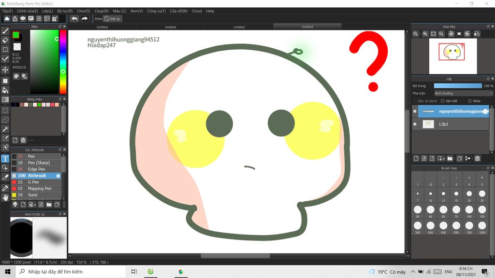Click the ENG language indicator
The height and width of the screenshot is (278, 495).
[448, 272]
